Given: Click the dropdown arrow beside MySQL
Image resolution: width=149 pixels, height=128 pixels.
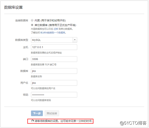Looking at the screenshot, I should (x=75, y=40).
